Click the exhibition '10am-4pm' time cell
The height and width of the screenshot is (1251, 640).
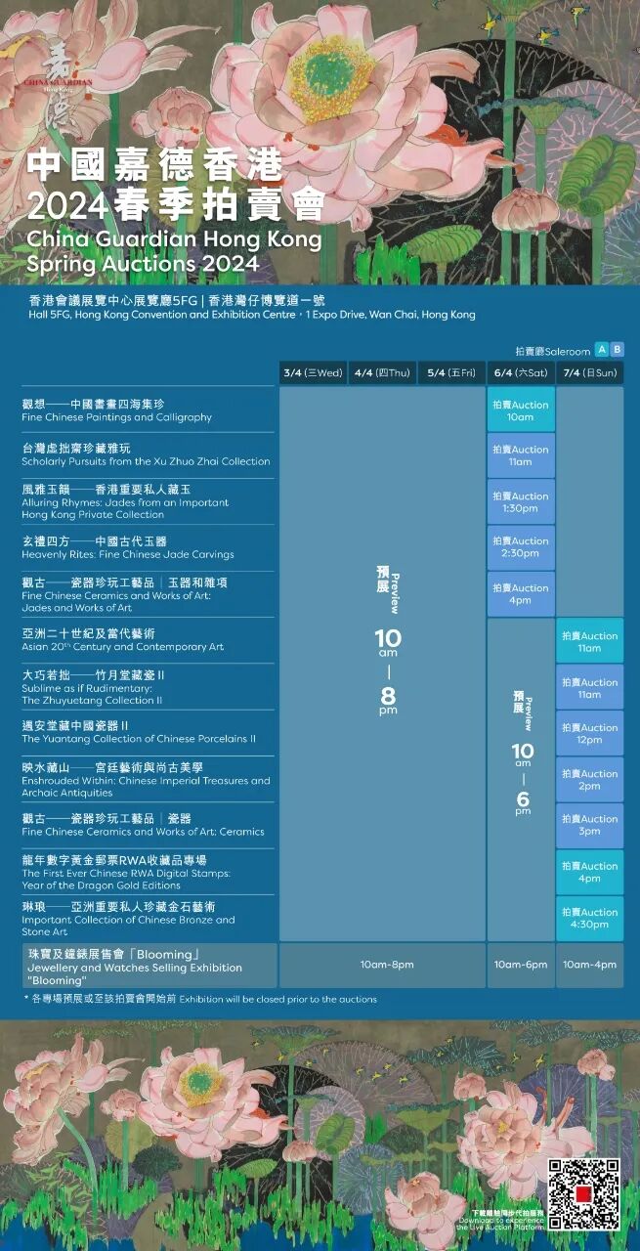click(590, 965)
